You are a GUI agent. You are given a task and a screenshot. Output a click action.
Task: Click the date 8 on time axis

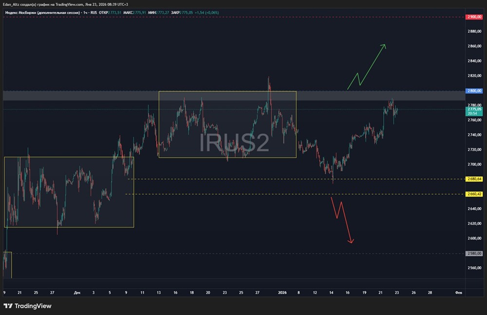pos(299,293)
